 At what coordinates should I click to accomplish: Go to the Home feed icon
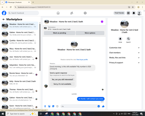(x=58, y=13)
